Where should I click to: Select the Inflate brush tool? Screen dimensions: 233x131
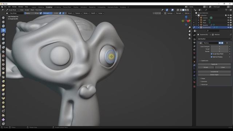(x=3, y=43)
